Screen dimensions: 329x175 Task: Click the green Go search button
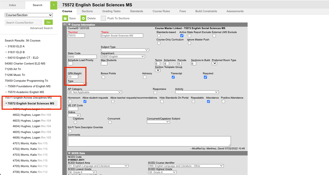[x=49, y=22]
